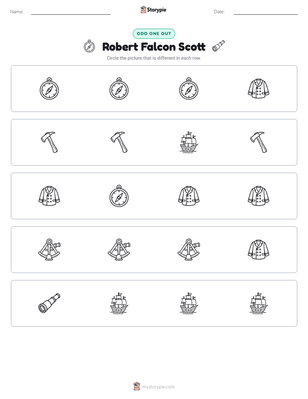Open the mystorypie.com link in the footer

(158, 387)
